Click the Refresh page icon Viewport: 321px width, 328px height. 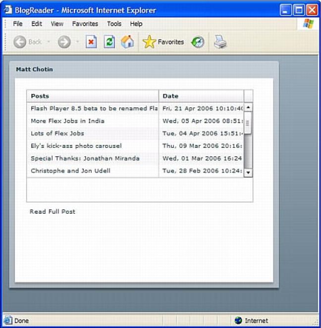(x=109, y=42)
